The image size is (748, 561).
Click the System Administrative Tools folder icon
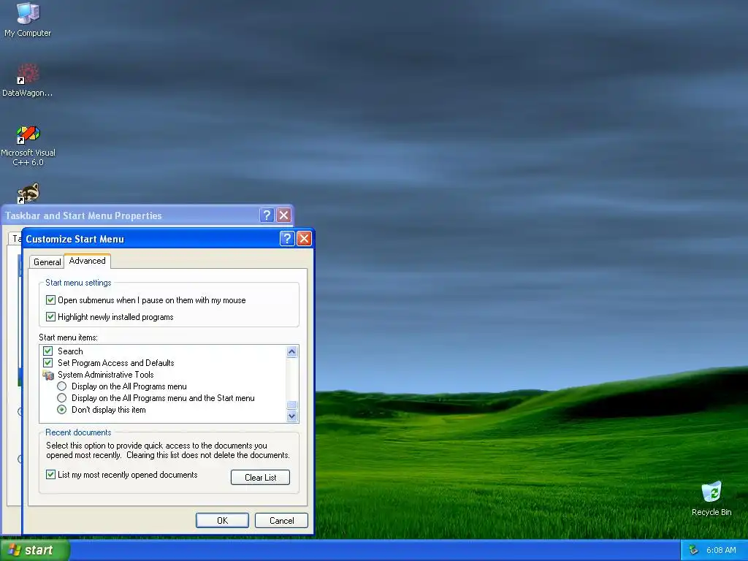pos(48,375)
